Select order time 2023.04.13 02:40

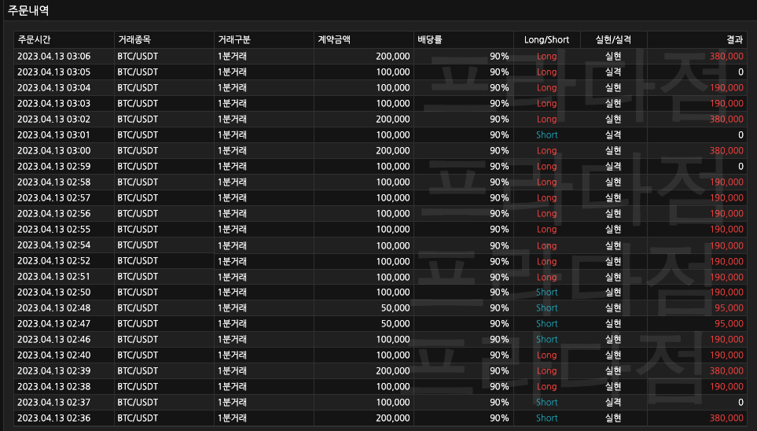pyautogui.click(x=54, y=355)
